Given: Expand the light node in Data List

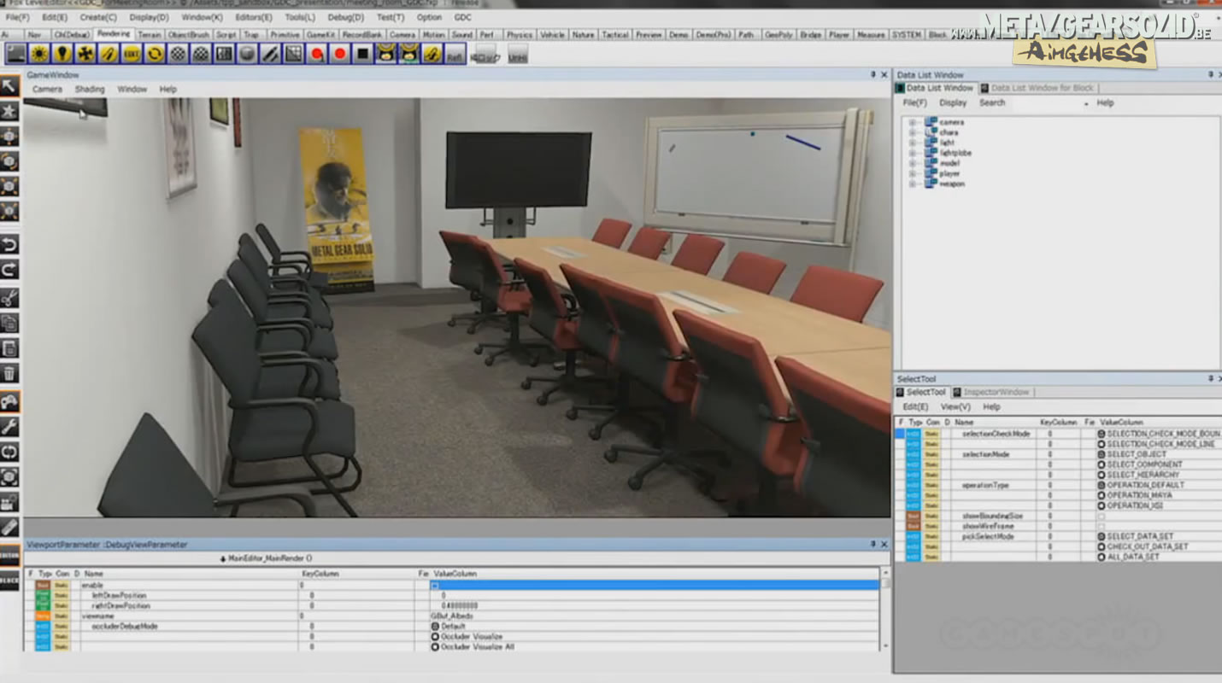Looking at the screenshot, I should 912,143.
